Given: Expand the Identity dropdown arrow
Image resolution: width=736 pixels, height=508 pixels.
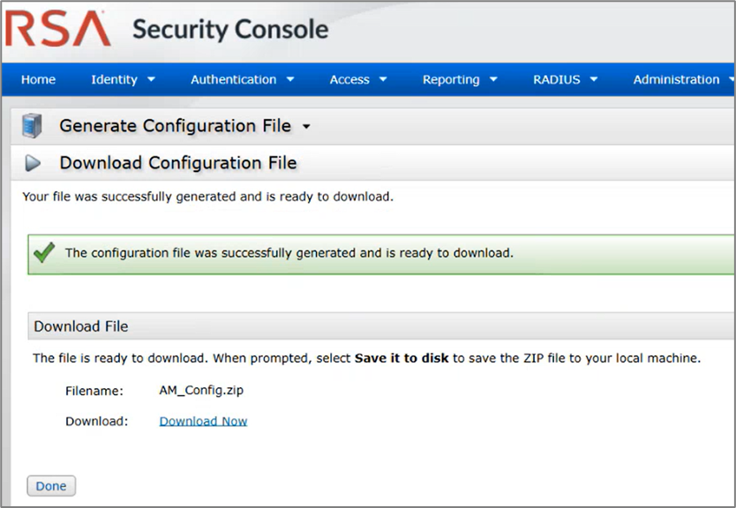Looking at the screenshot, I should tap(153, 79).
